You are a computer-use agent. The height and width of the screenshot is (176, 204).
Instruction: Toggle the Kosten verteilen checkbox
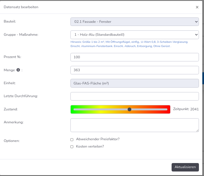(72, 147)
